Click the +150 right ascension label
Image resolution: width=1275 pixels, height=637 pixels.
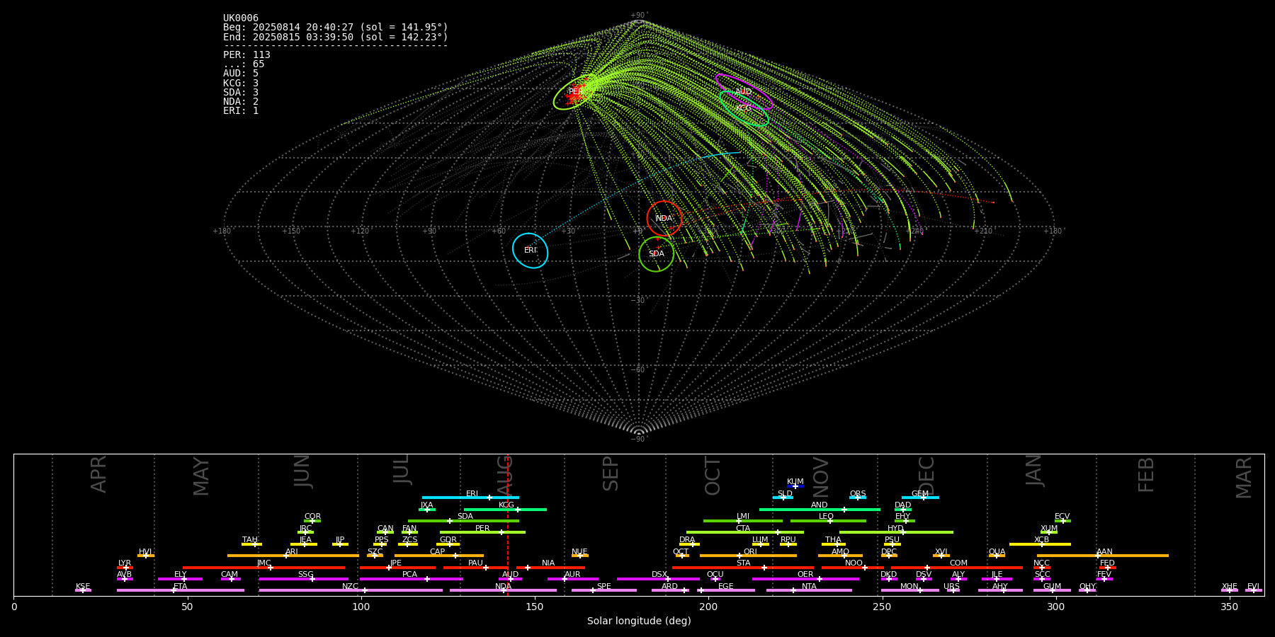pyautogui.click(x=291, y=231)
